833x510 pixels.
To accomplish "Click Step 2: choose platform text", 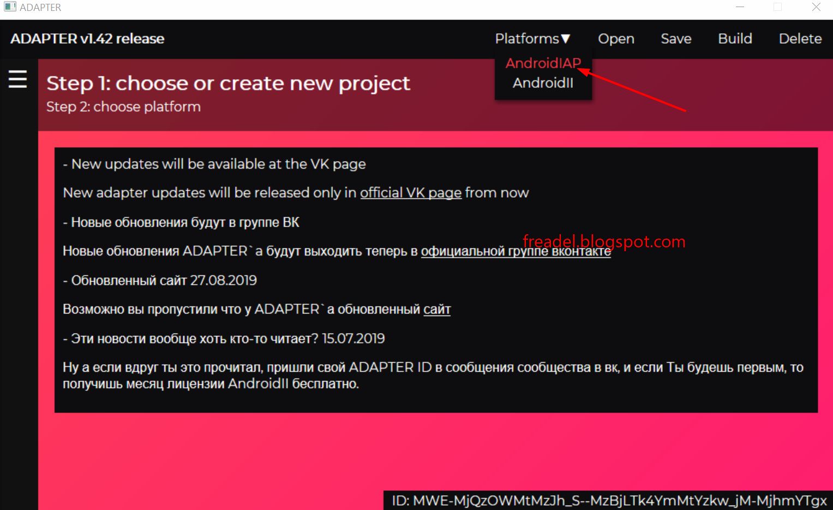I will point(123,106).
